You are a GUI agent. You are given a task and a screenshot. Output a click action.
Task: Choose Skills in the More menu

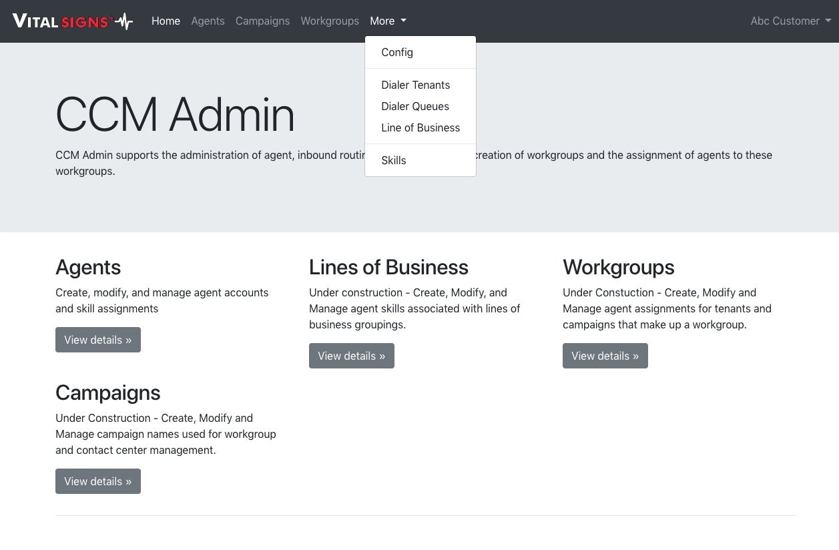point(394,161)
